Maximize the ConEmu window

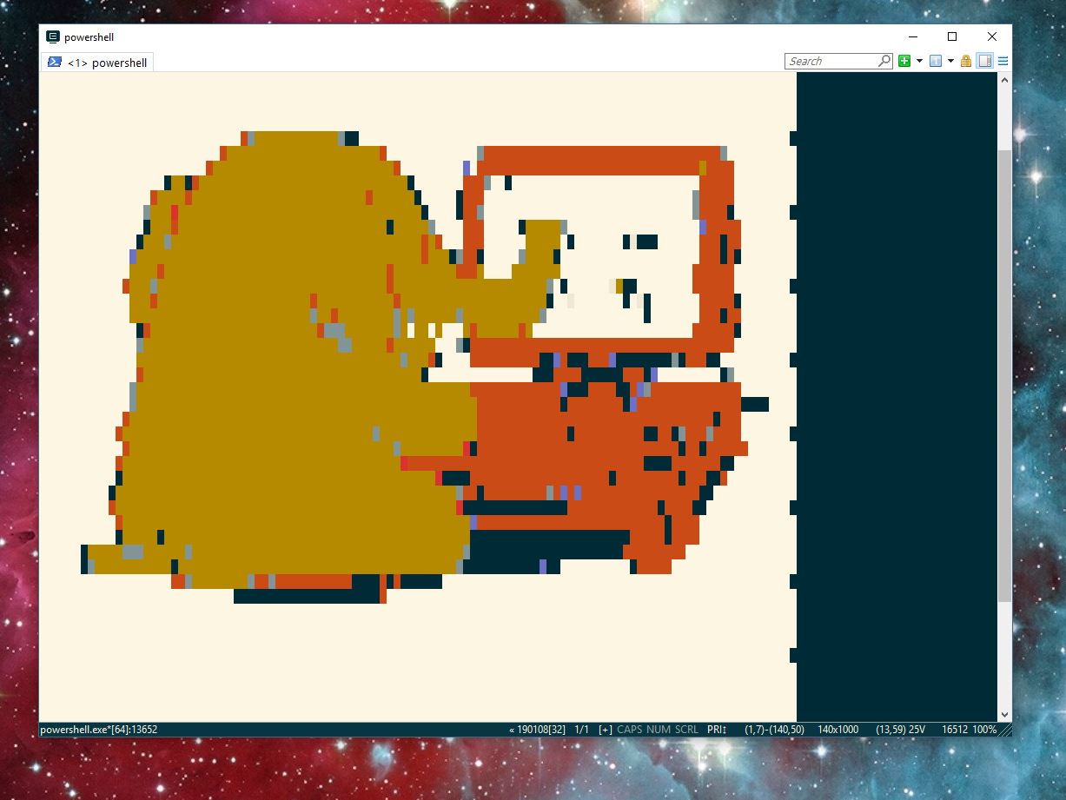click(x=952, y=37)
